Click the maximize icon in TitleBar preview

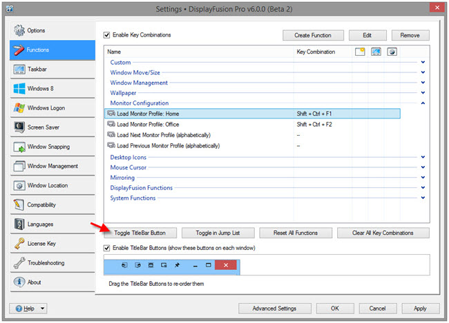pyautogui.click(x=209, y=265)
